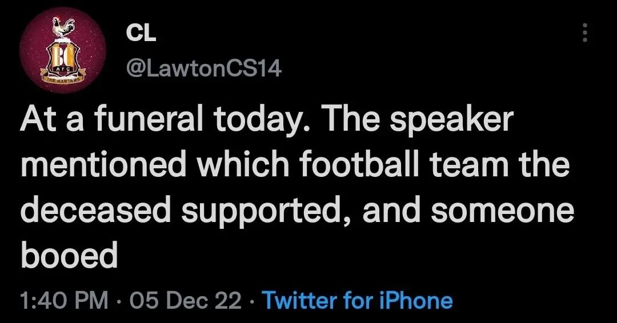
Task: Click the banner ribbon under the crest
Action: 61,78
